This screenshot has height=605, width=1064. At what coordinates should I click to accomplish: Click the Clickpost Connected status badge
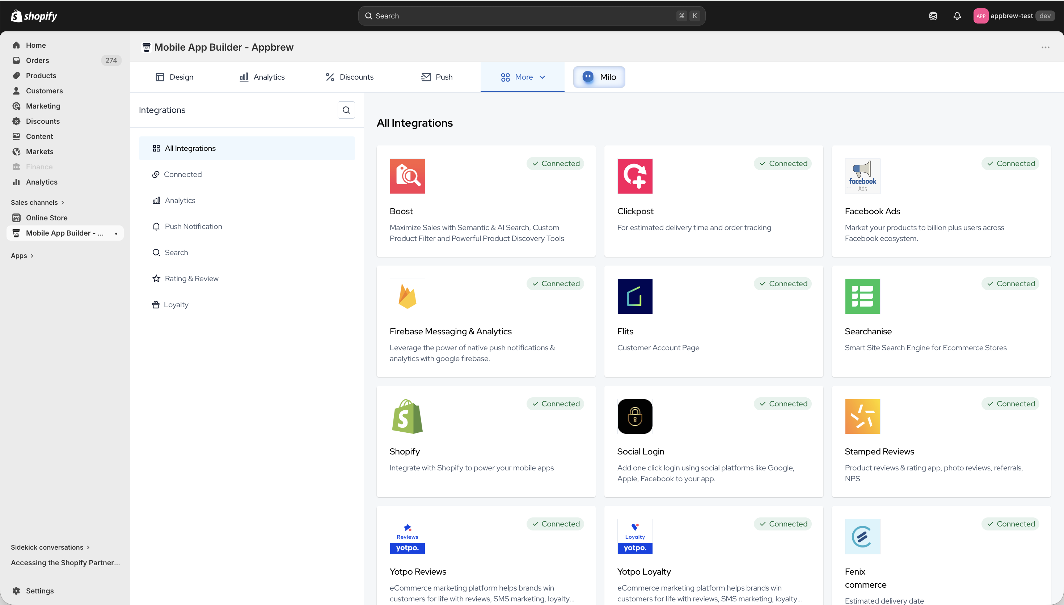click(783, 164)
